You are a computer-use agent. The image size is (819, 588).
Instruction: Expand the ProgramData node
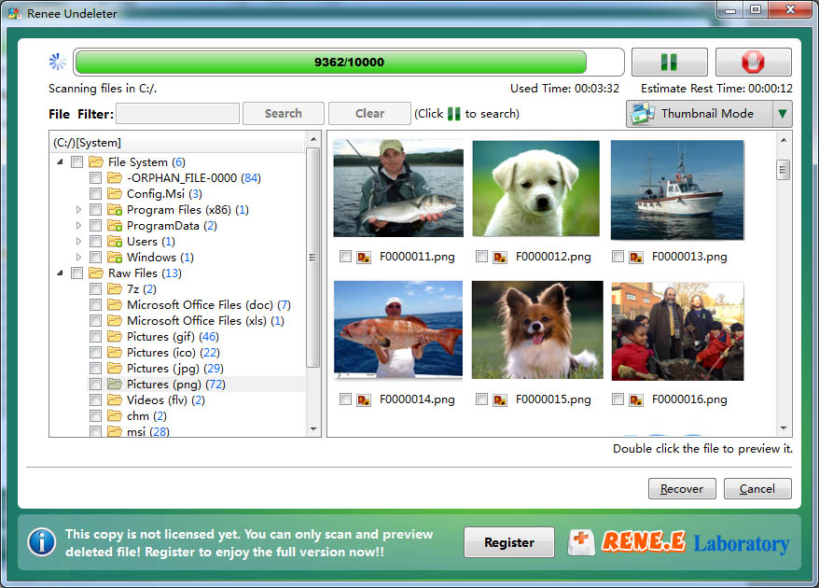78,226
